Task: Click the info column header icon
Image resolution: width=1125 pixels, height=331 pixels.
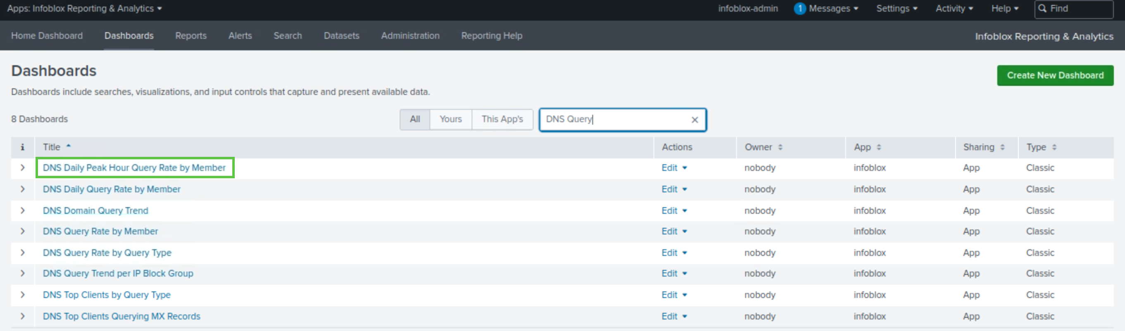Action: [22, 147]
